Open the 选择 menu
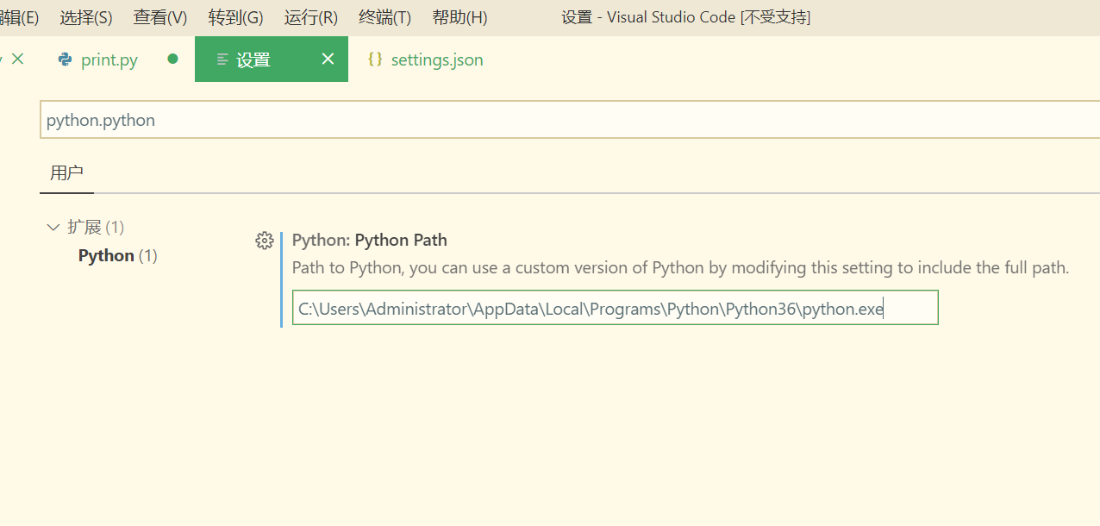 coord(85,16)
